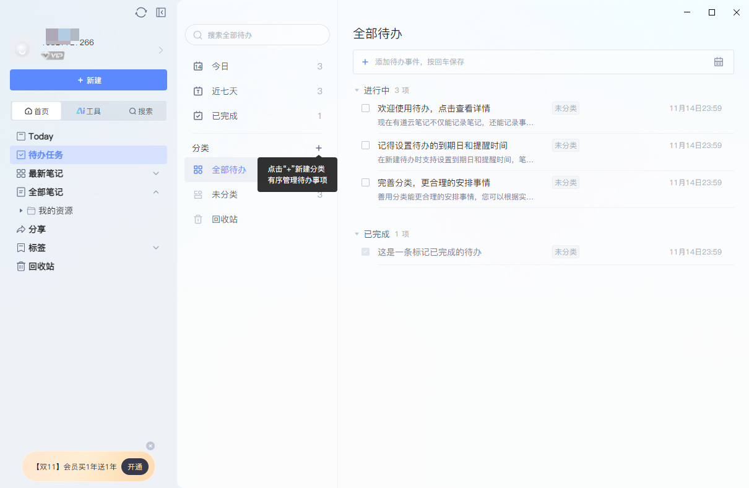Collapse the 已完成 section

(357, 234)
